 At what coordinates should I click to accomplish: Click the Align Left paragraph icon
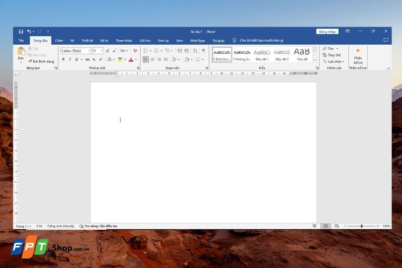point(146,59)
